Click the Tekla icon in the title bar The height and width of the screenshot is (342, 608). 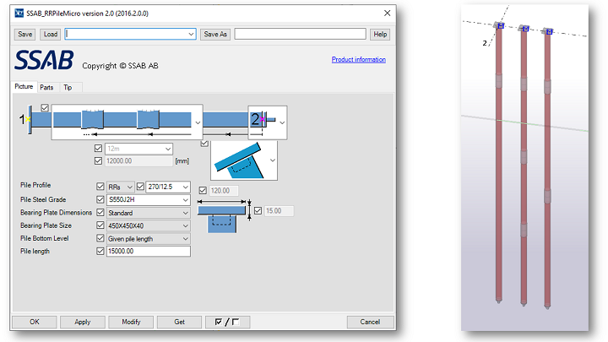pyautogui.click(x=19, y=14)
